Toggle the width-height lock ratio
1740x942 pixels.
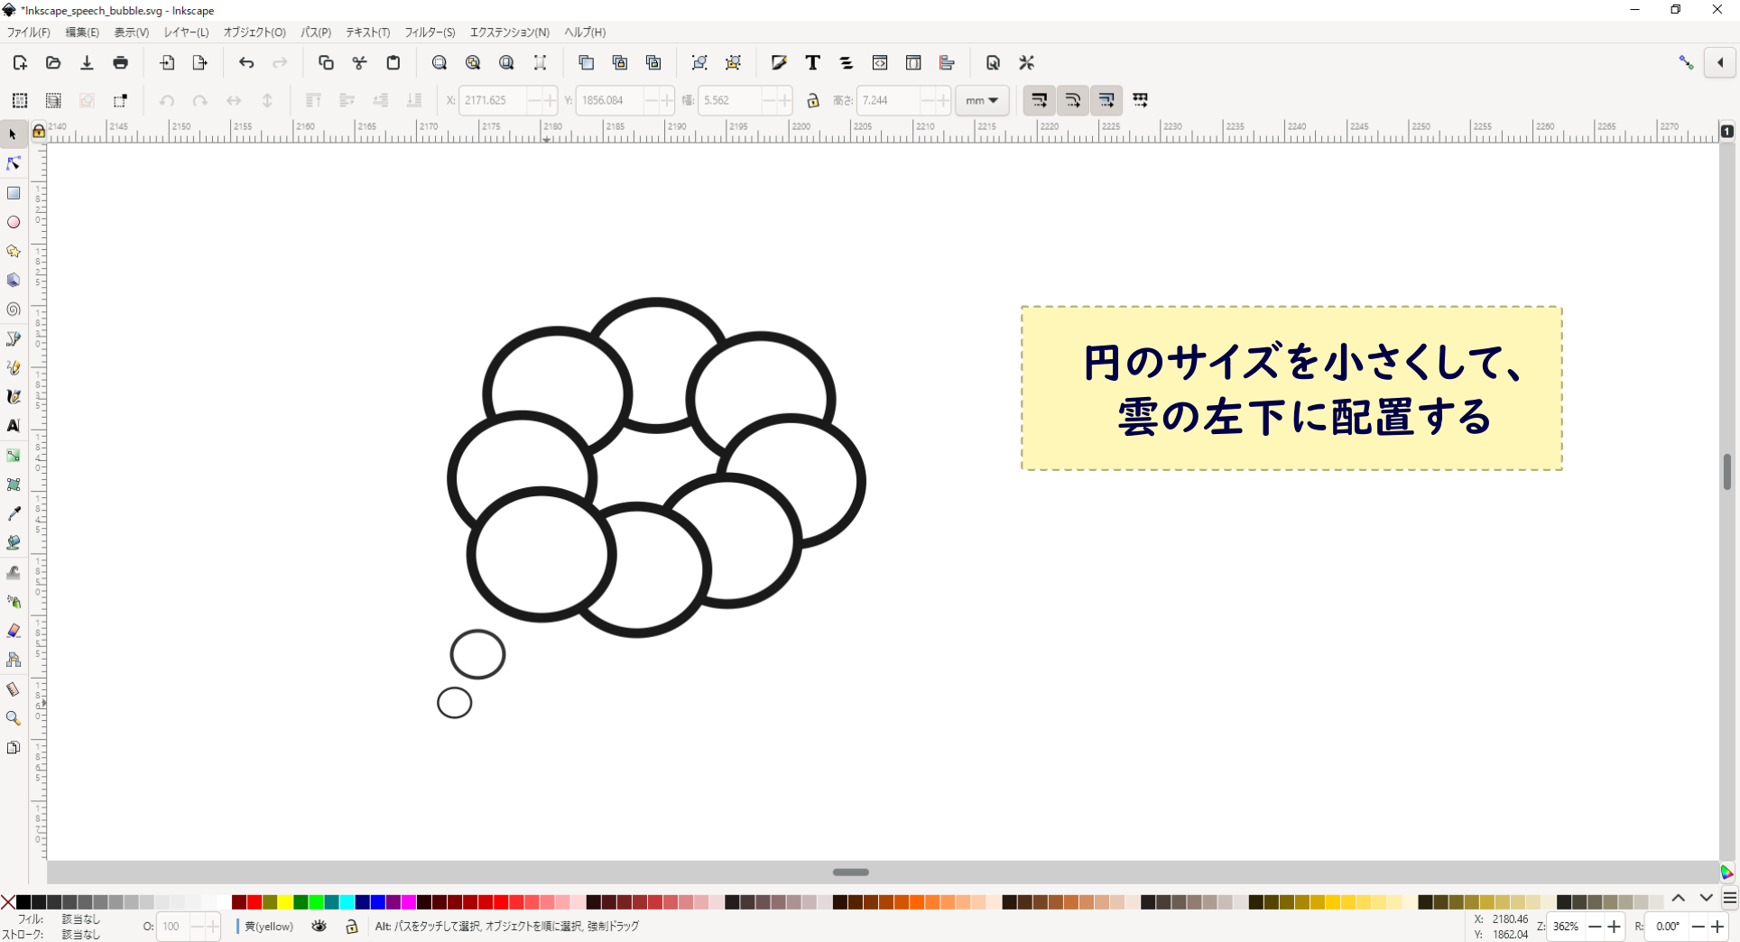click(813, 100)
